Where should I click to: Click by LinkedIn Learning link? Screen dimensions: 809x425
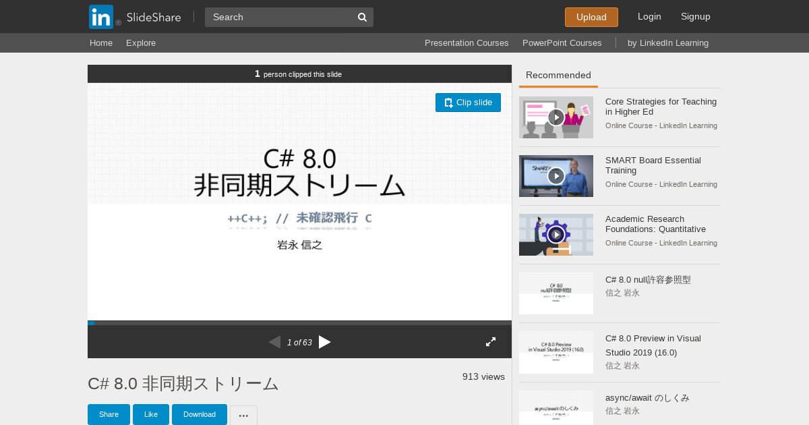point(668,42)
